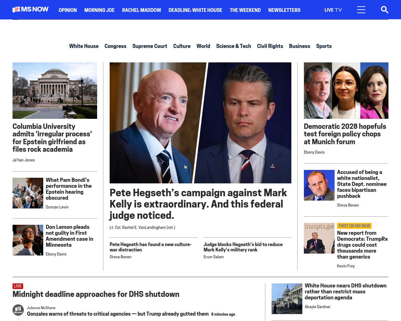Read Pete Hegseth's campaign against Mark Kelly headline
Viewport: 401px width, 321px height.
click(198, 204)
